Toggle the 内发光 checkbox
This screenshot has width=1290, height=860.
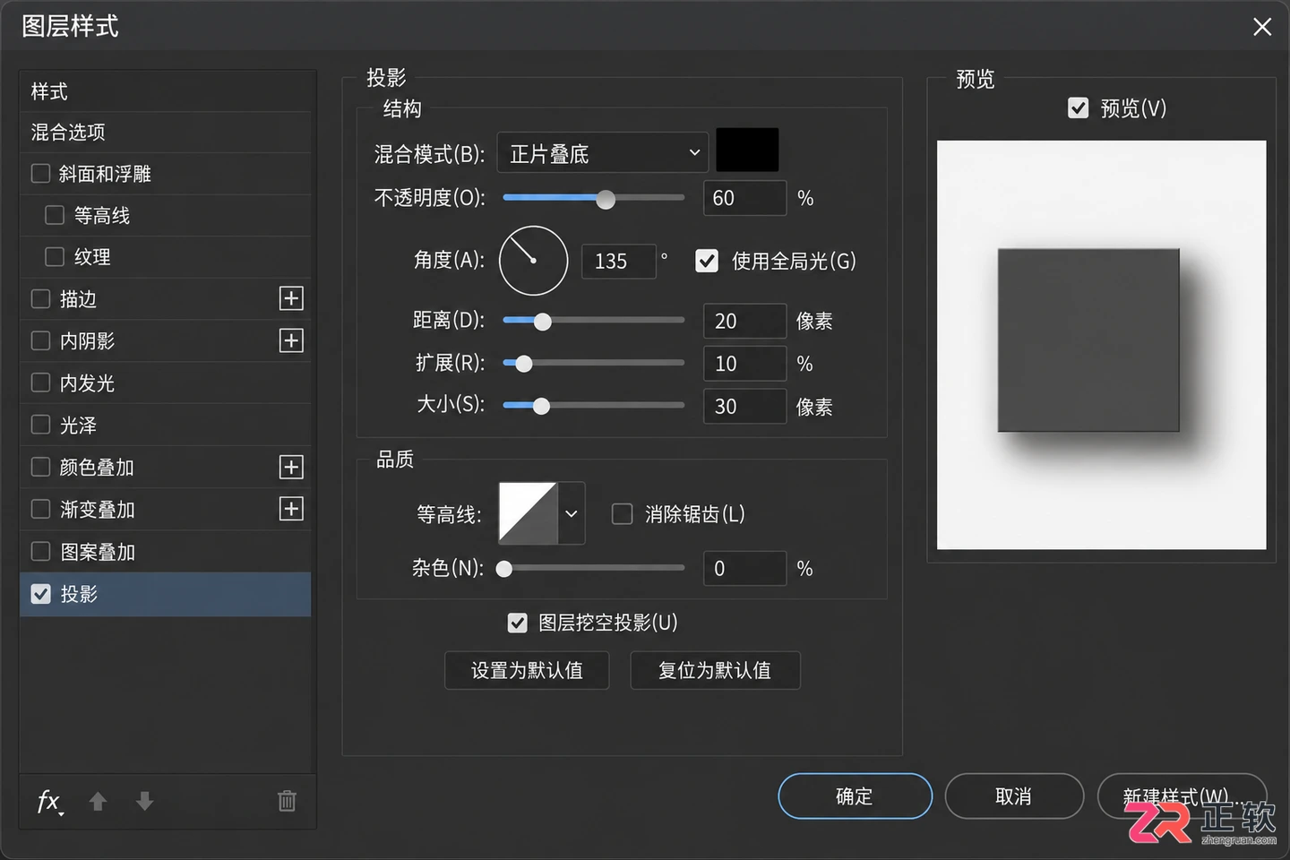click(x=40, y=383)
